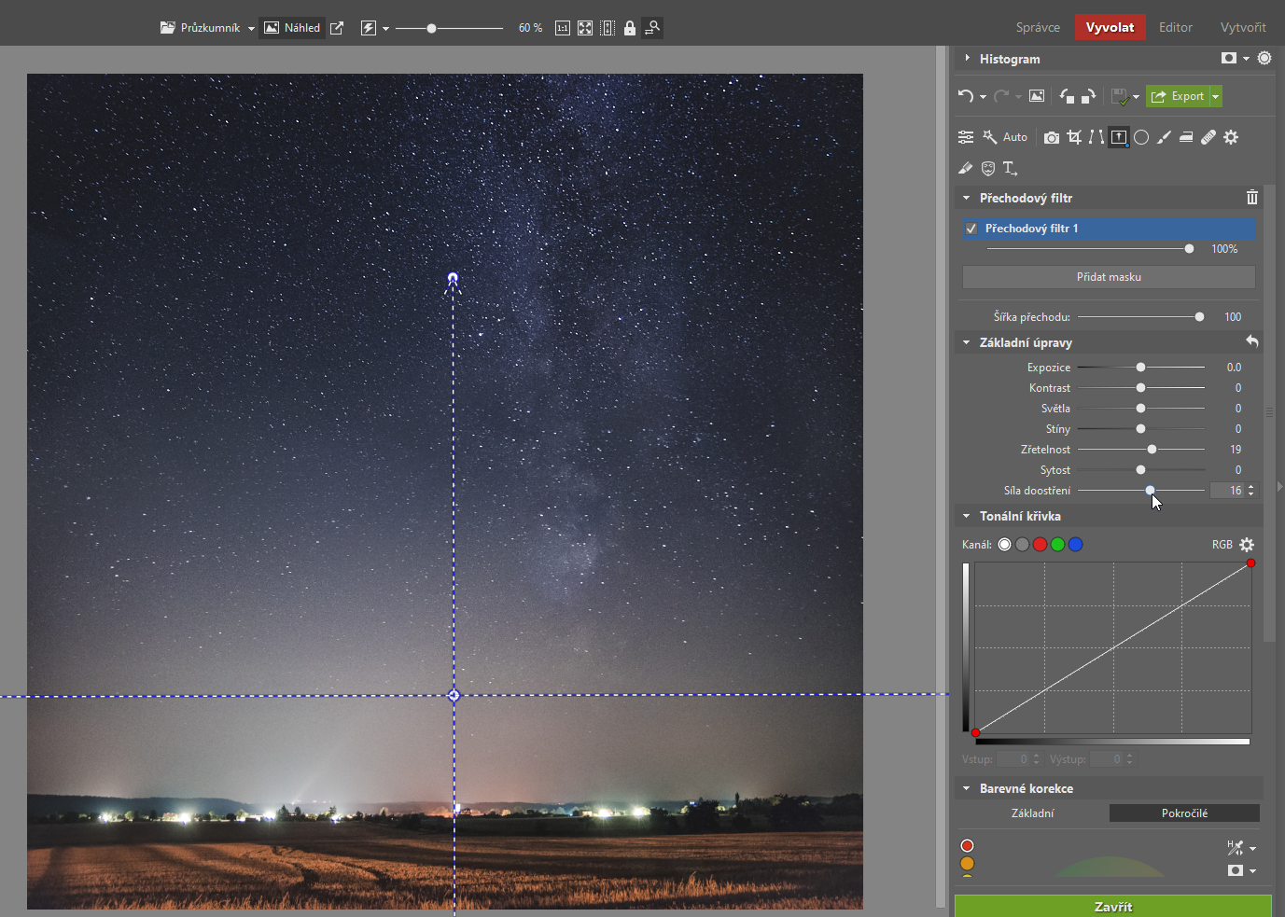This screenshot has width=1285, height=917.
Task: Open preview in external window icon
Action: click(x=337, y=28)
